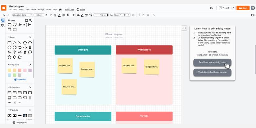
Task: Select the cross shape
Action: (x=15, y=47)
